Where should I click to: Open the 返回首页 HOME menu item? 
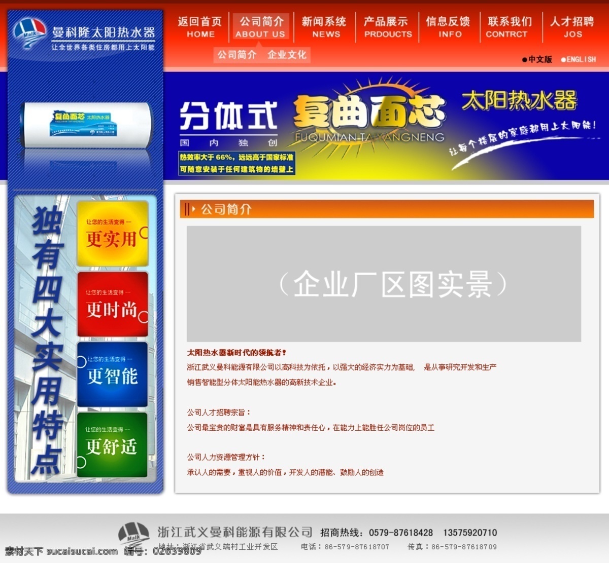coord(200,27)
